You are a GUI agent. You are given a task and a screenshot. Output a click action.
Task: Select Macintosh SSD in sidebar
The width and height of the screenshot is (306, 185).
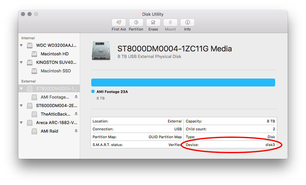click(x=55, y=71)
